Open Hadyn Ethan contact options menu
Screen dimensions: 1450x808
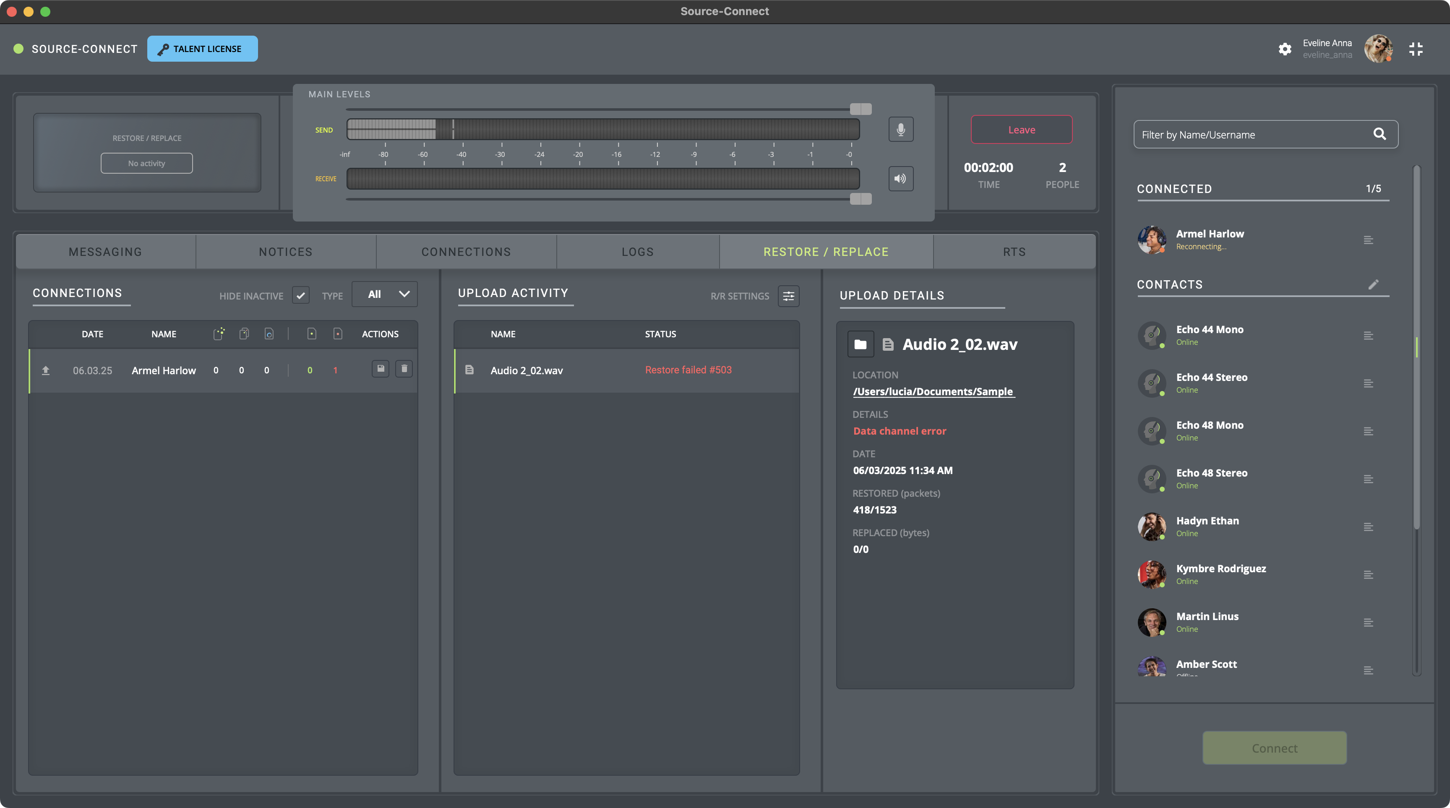[1368, 527]
